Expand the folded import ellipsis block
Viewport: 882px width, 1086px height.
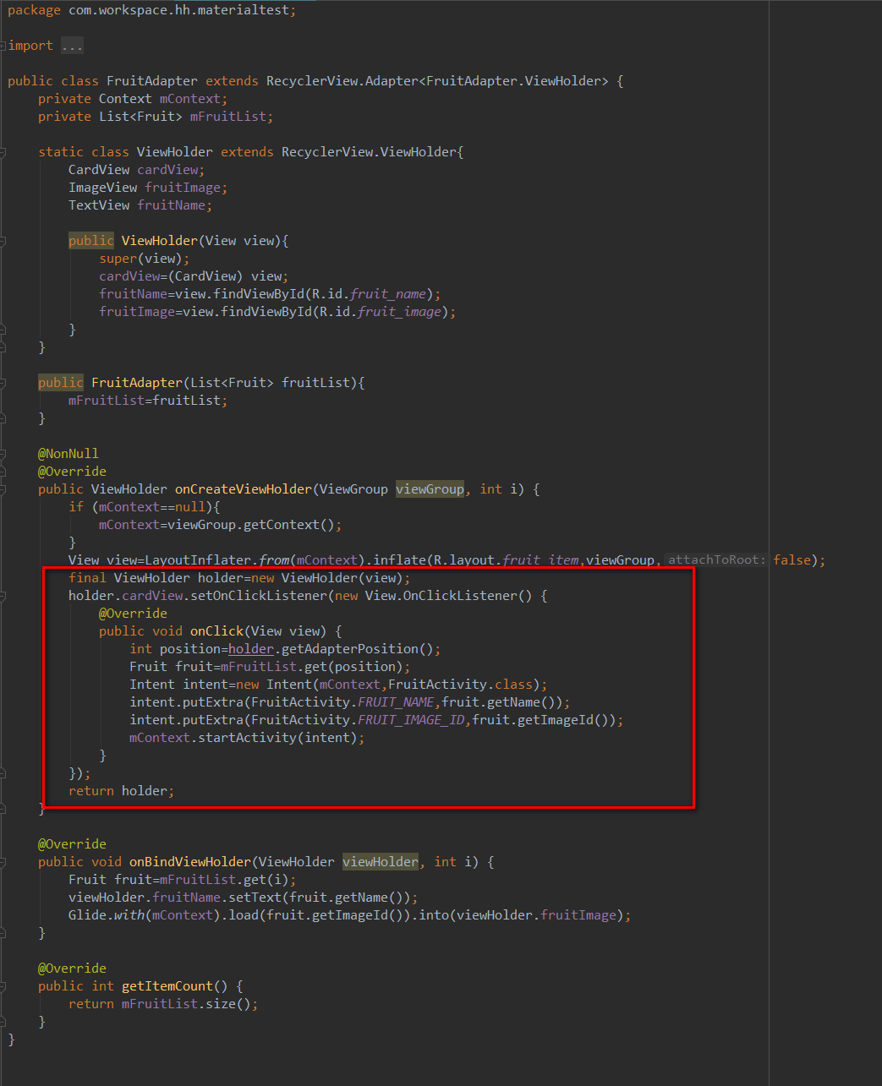pyautogui.click(x=72, y=46)
